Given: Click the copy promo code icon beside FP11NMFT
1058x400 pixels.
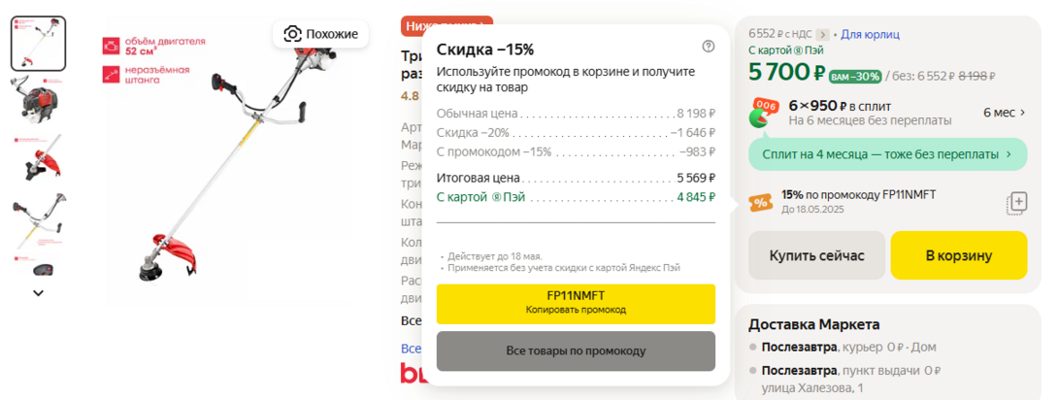Looking at the screenshot, I should coord(1017,203).
